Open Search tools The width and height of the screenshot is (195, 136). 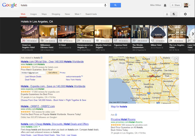[91, 14]
